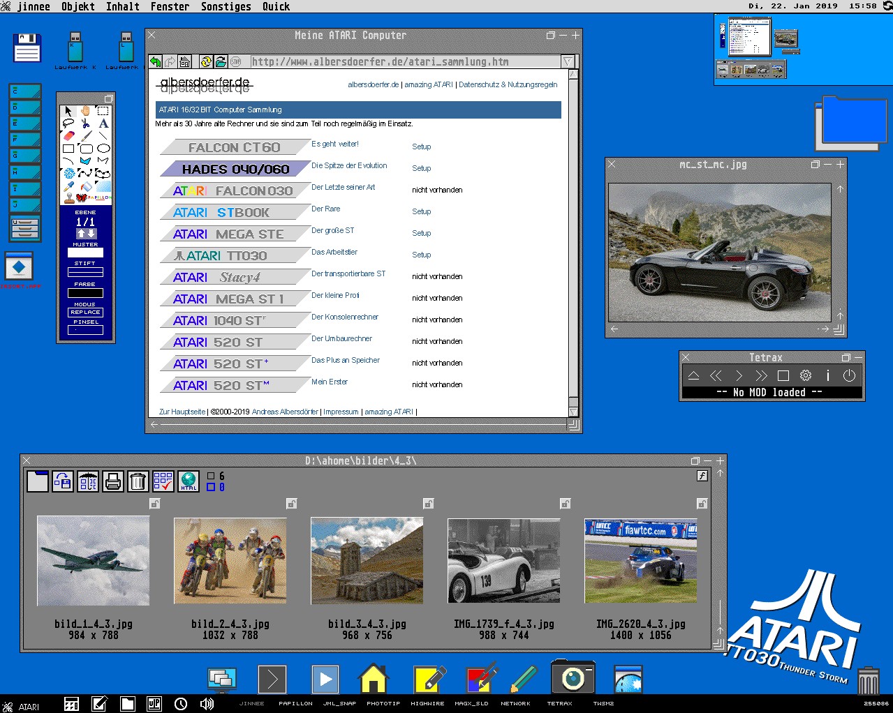Select the IMG_2620_4_3.jpg rally car thumbnail
Image resolution: width=893 pixels, height=713 pixels.
[x=641, y=561]
